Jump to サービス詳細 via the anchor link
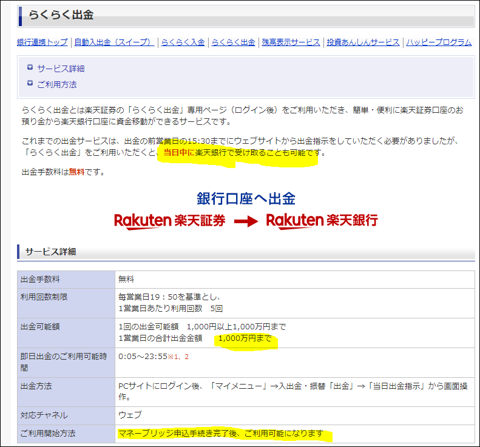The image size is (480, 447). 61,69
